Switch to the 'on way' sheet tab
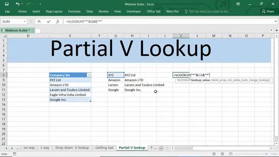The image size is (279, 157). [29, 148]
